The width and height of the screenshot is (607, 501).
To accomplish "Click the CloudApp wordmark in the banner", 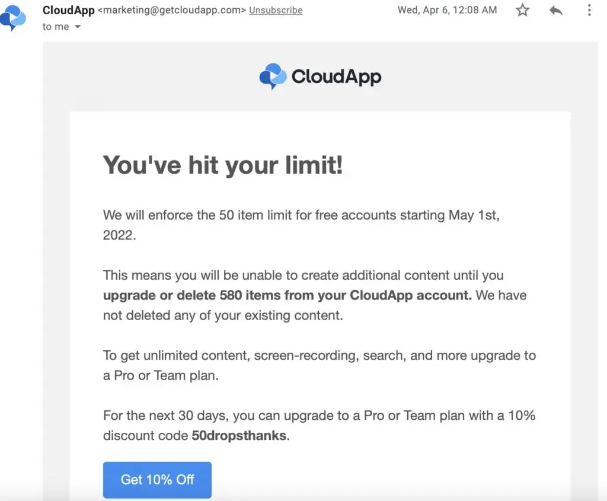I will point(336,76).
